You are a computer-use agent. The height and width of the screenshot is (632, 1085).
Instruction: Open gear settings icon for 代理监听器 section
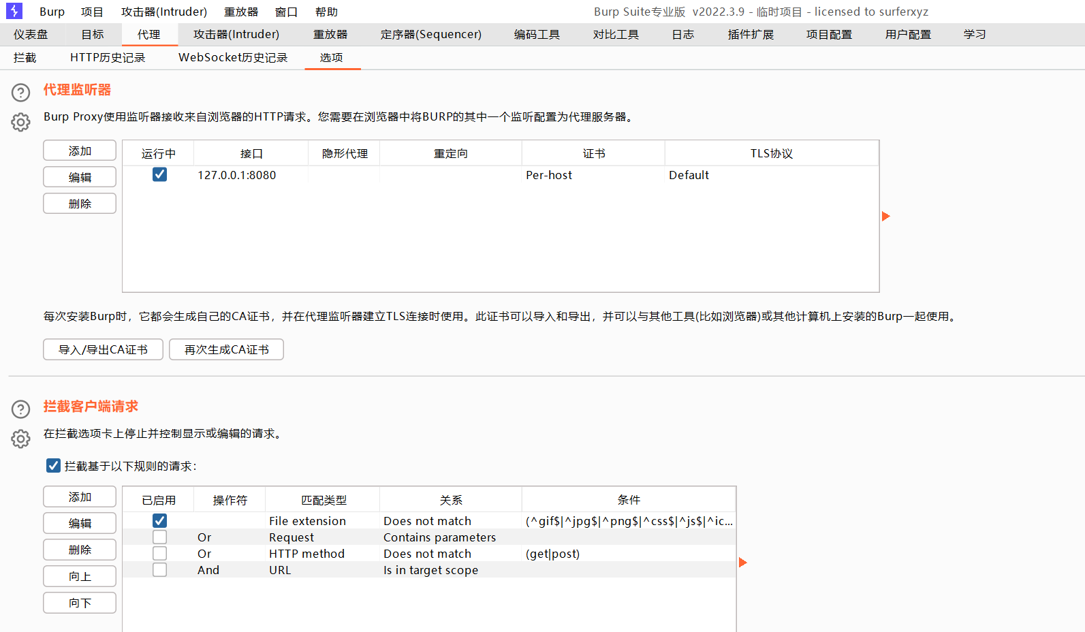21,122
